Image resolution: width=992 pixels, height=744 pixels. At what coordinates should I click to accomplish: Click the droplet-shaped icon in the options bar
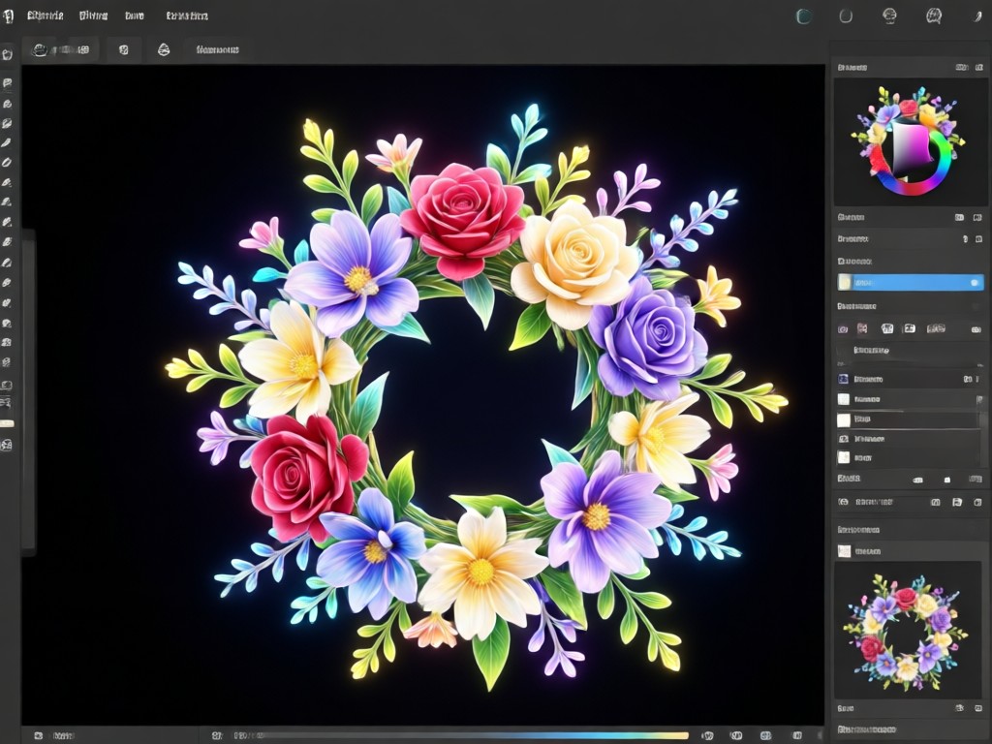pyautogui.click(x=163, y=49)
